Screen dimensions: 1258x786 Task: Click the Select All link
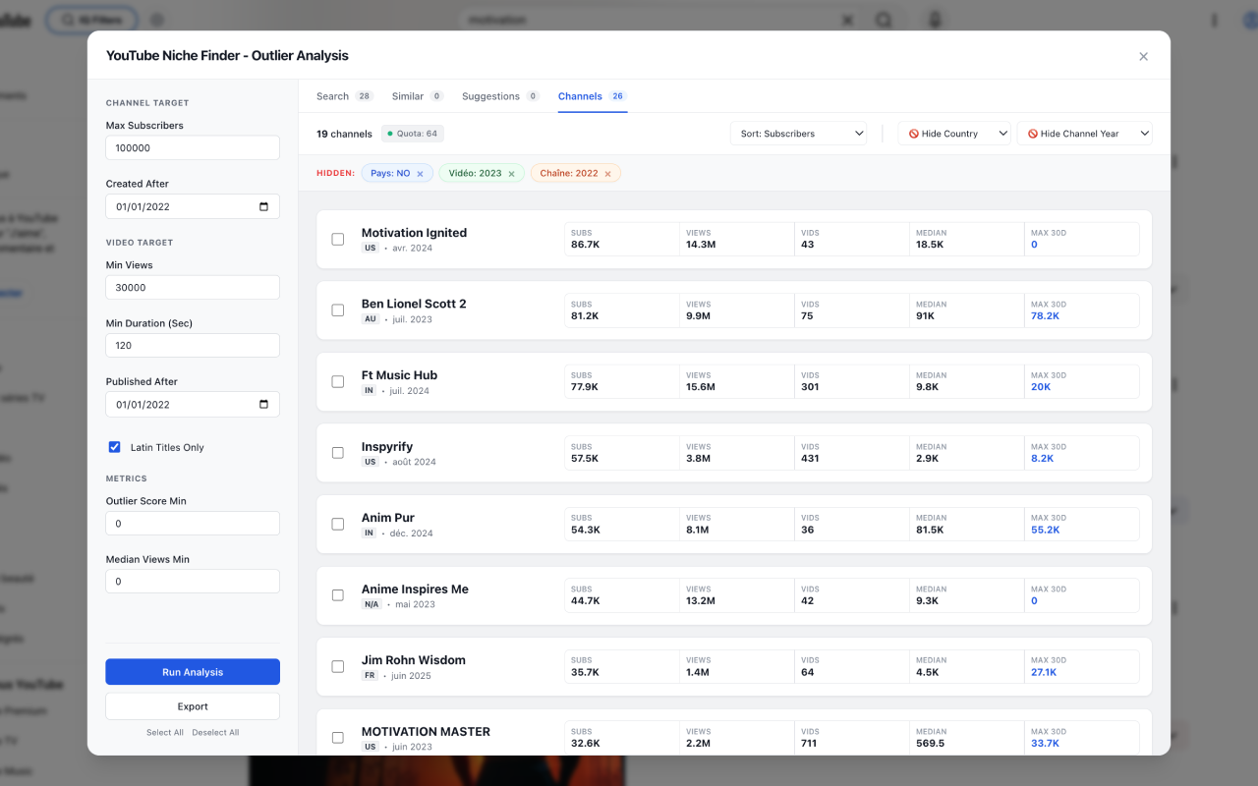point(165,733)
